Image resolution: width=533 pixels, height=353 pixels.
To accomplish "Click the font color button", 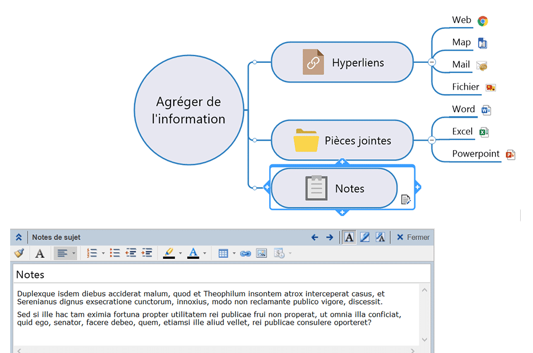I will 193,253.
